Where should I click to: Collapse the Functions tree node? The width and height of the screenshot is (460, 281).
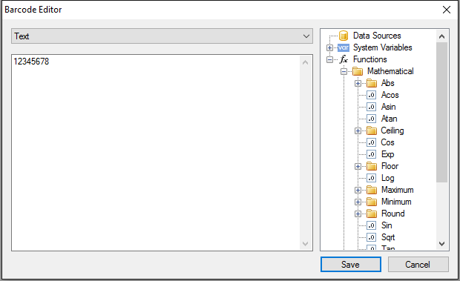click(329, 59)
